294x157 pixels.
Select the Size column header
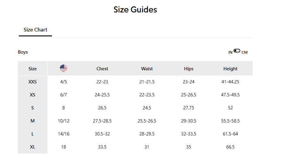coord(32,69)
